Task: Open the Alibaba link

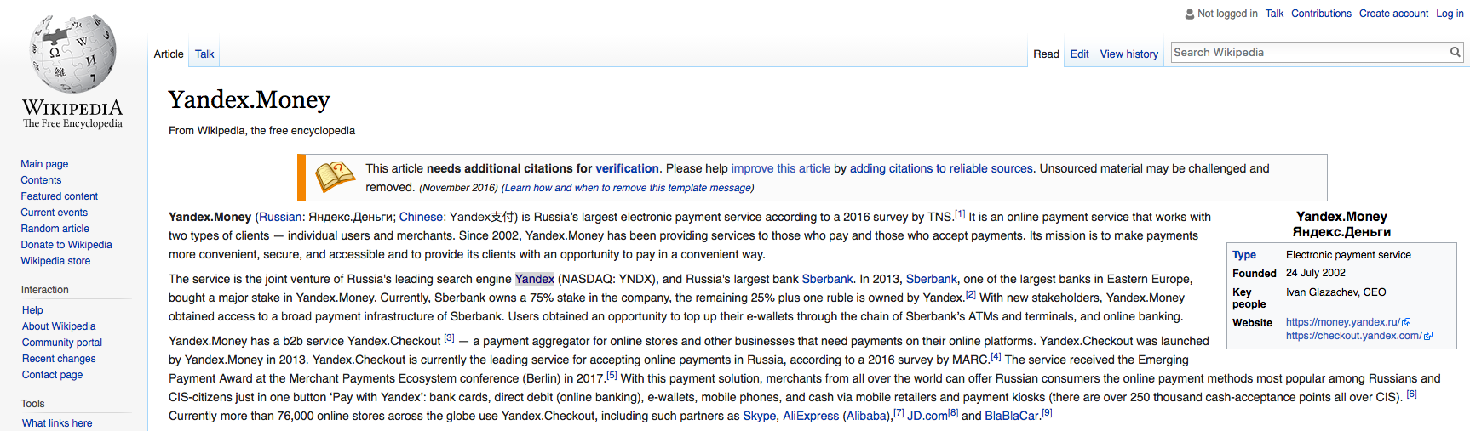Action: tap(867, 416)
